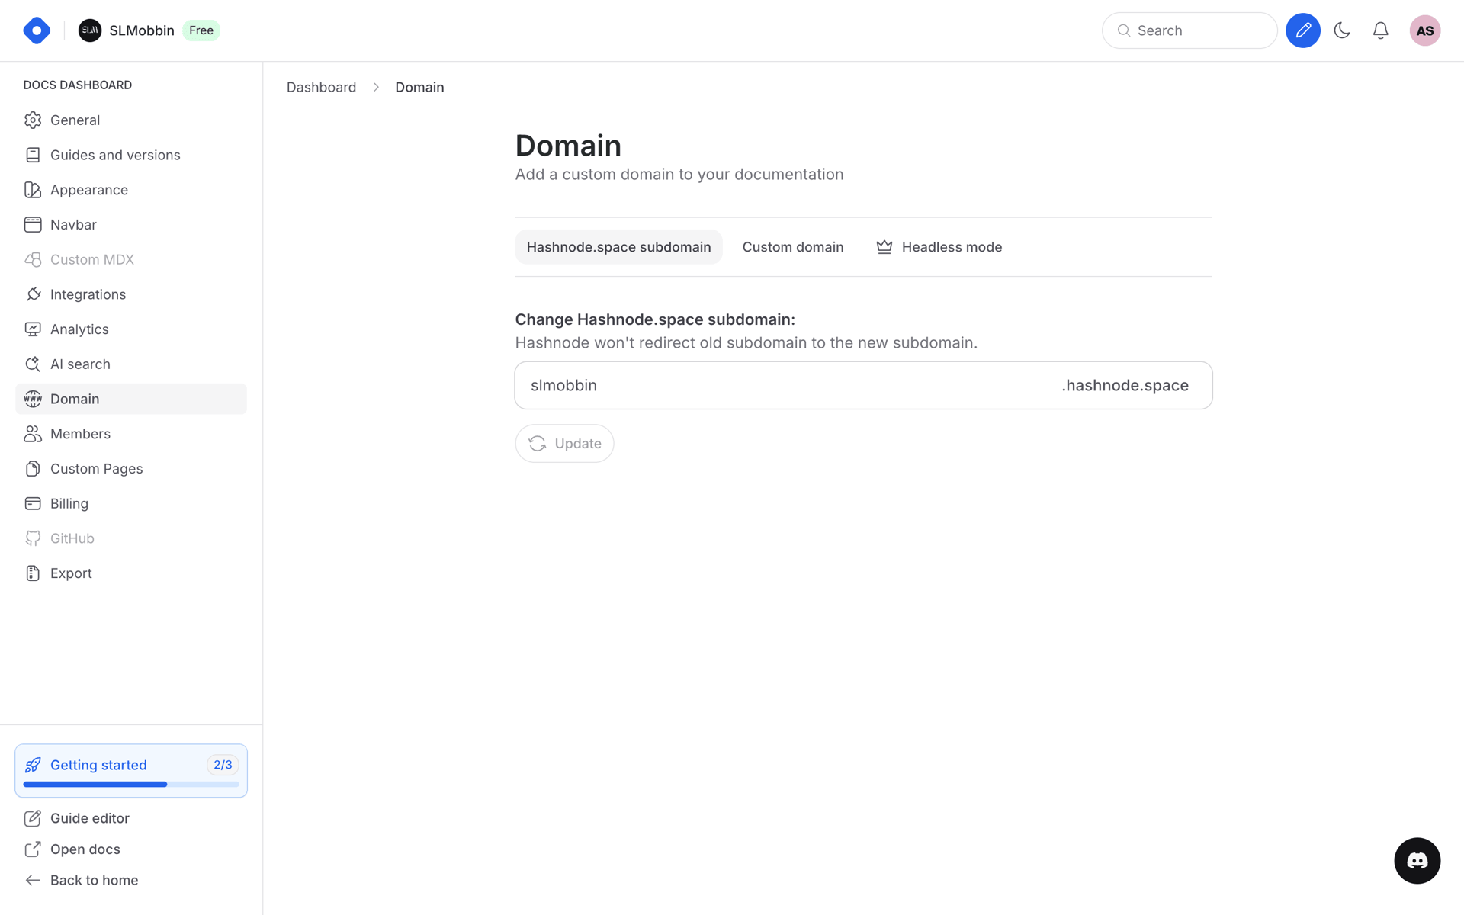The height and width of the screenshot is (915, 1464).
Task: Open General settings in sidebar
Action: coord(131,120)
